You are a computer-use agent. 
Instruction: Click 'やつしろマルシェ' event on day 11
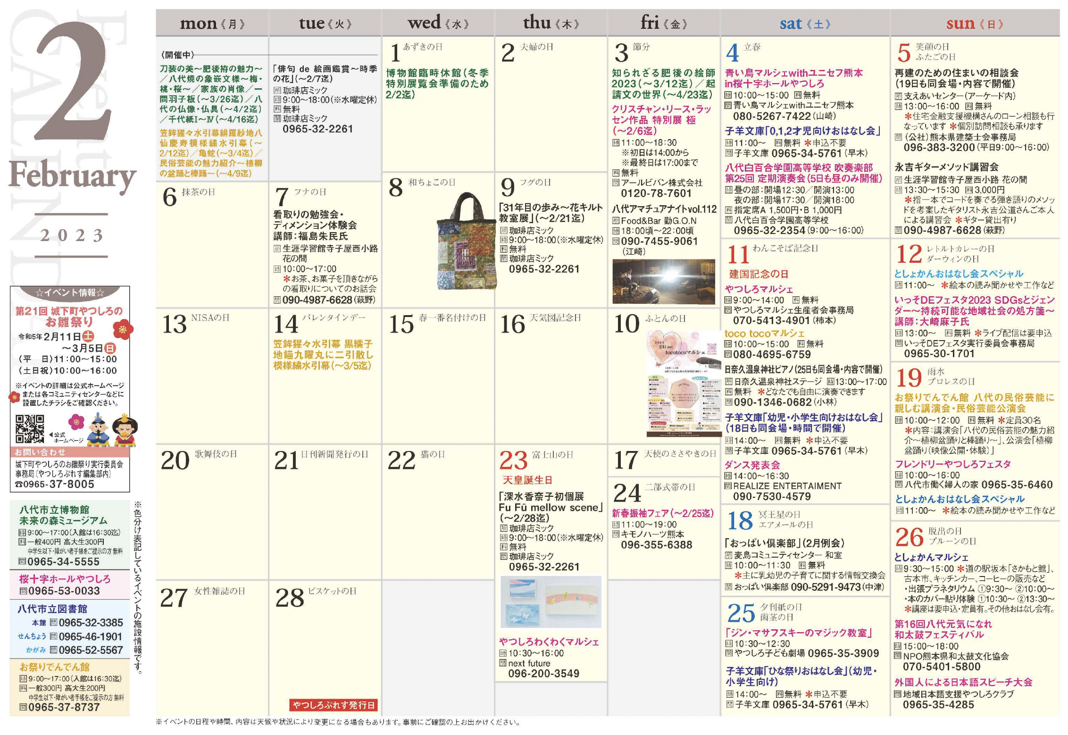point(759,289)
